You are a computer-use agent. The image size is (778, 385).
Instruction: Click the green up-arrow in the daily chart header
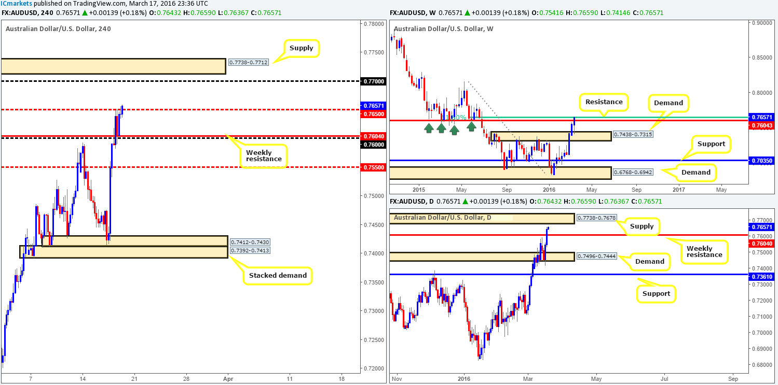(x=466, y=201)
